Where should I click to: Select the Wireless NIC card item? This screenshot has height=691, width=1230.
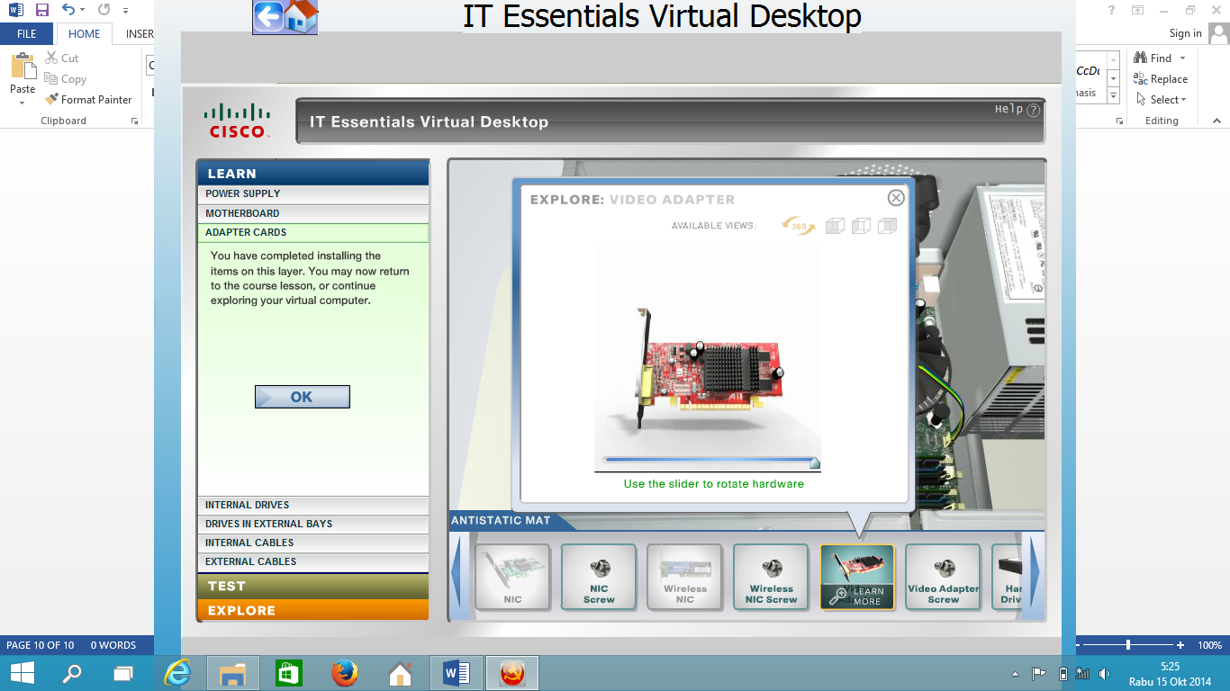click(684, 577)
